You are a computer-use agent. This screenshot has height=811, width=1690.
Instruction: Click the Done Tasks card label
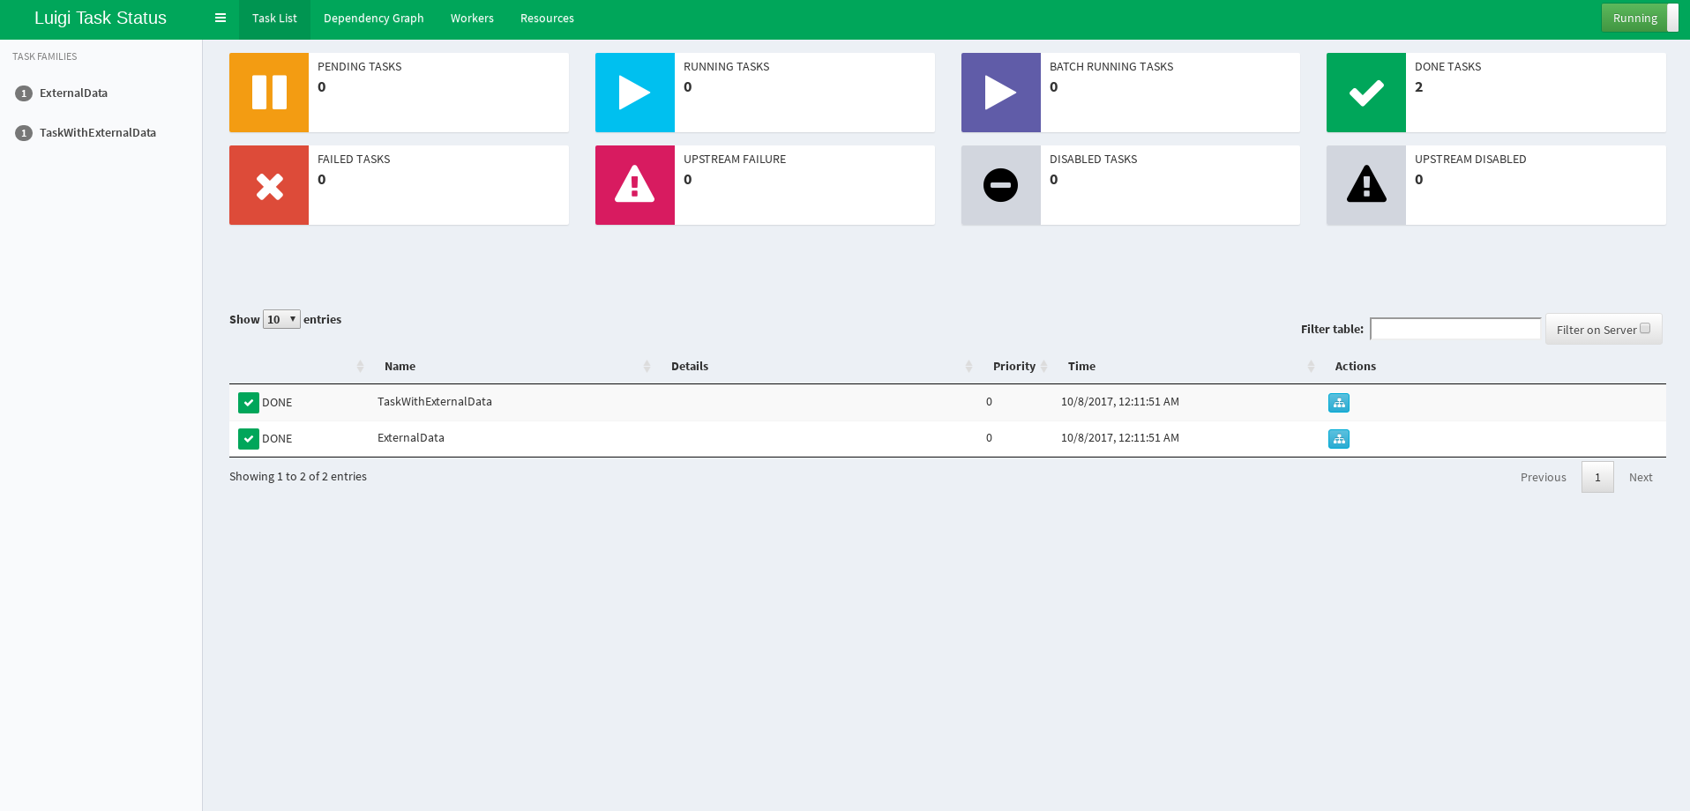pyautogui.click(x=1447, y=67)
